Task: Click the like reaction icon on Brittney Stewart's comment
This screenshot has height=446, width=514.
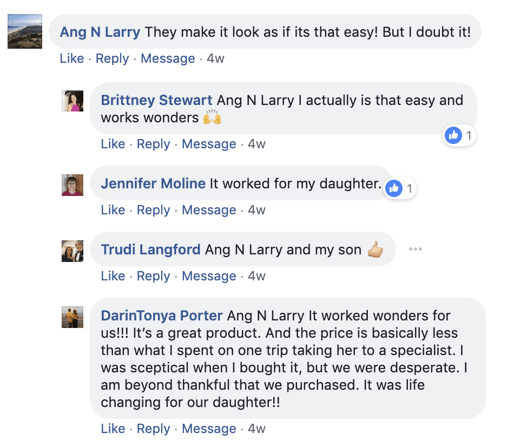Action: (453, 135)
